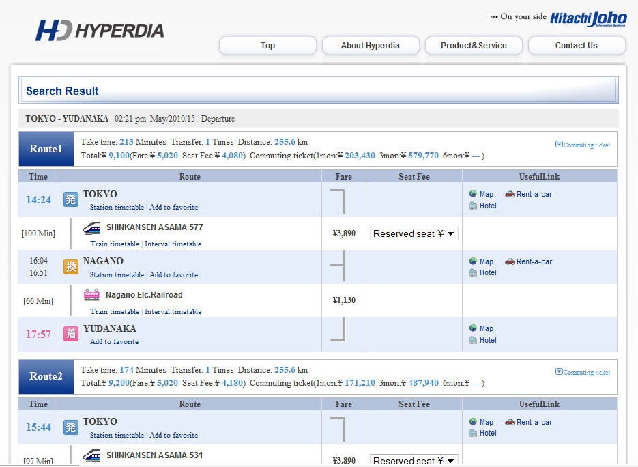638x467 pixels.
Task: Click the Hotel building icon in the NAGANO row
Action: (473, 273)
